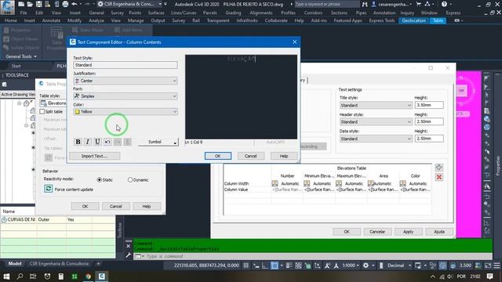Click Cancel in the Text Component Editor
The image size is (502, 282).
click(x=251, y=156)
